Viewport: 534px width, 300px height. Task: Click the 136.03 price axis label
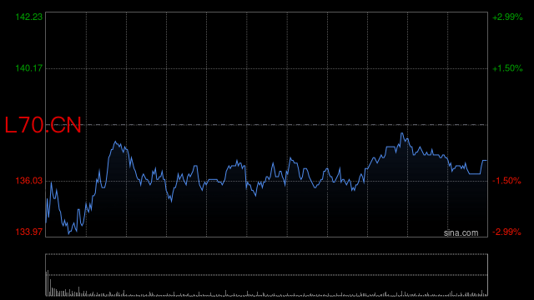tap(29, 181)
